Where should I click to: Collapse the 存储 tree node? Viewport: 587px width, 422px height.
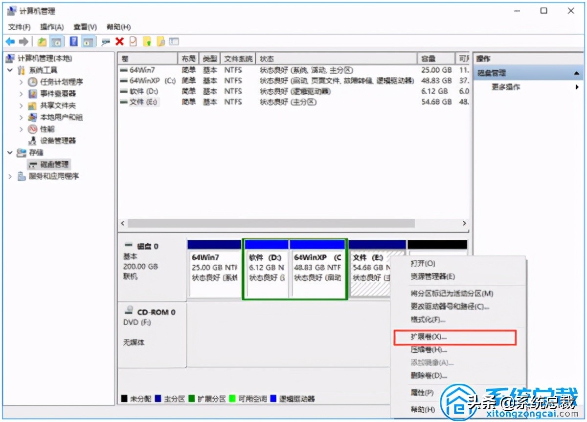pos(11,152)
